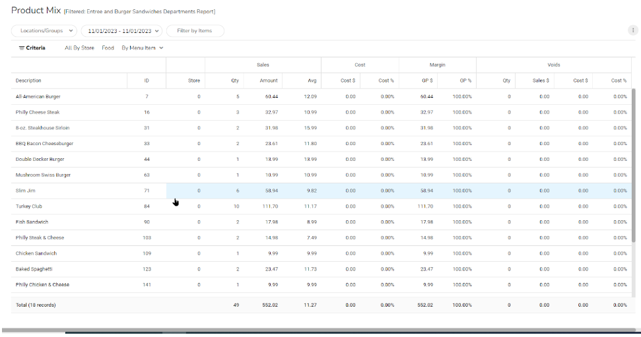Viewport: 641px width, 337px height.
Task: Click the Slim Jim highlighted row
Action: (x=25, y=191)
